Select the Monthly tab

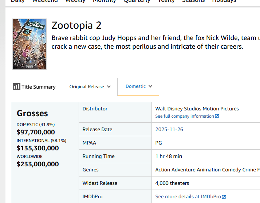click(104, 1)
